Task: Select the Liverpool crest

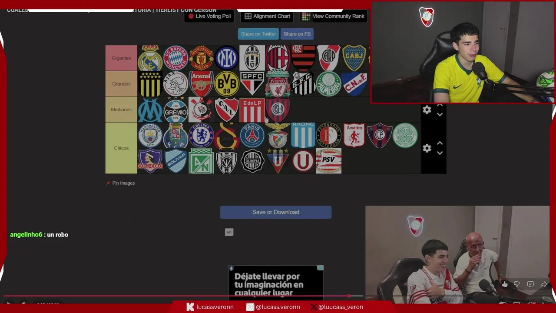Action: 278,84
